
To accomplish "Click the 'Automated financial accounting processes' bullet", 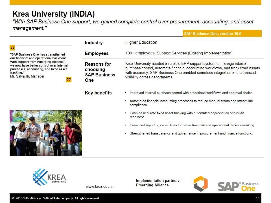I will 191,103.
